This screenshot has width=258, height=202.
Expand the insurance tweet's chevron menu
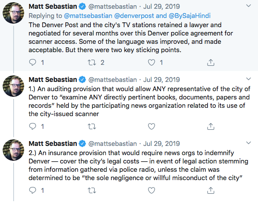248,143
